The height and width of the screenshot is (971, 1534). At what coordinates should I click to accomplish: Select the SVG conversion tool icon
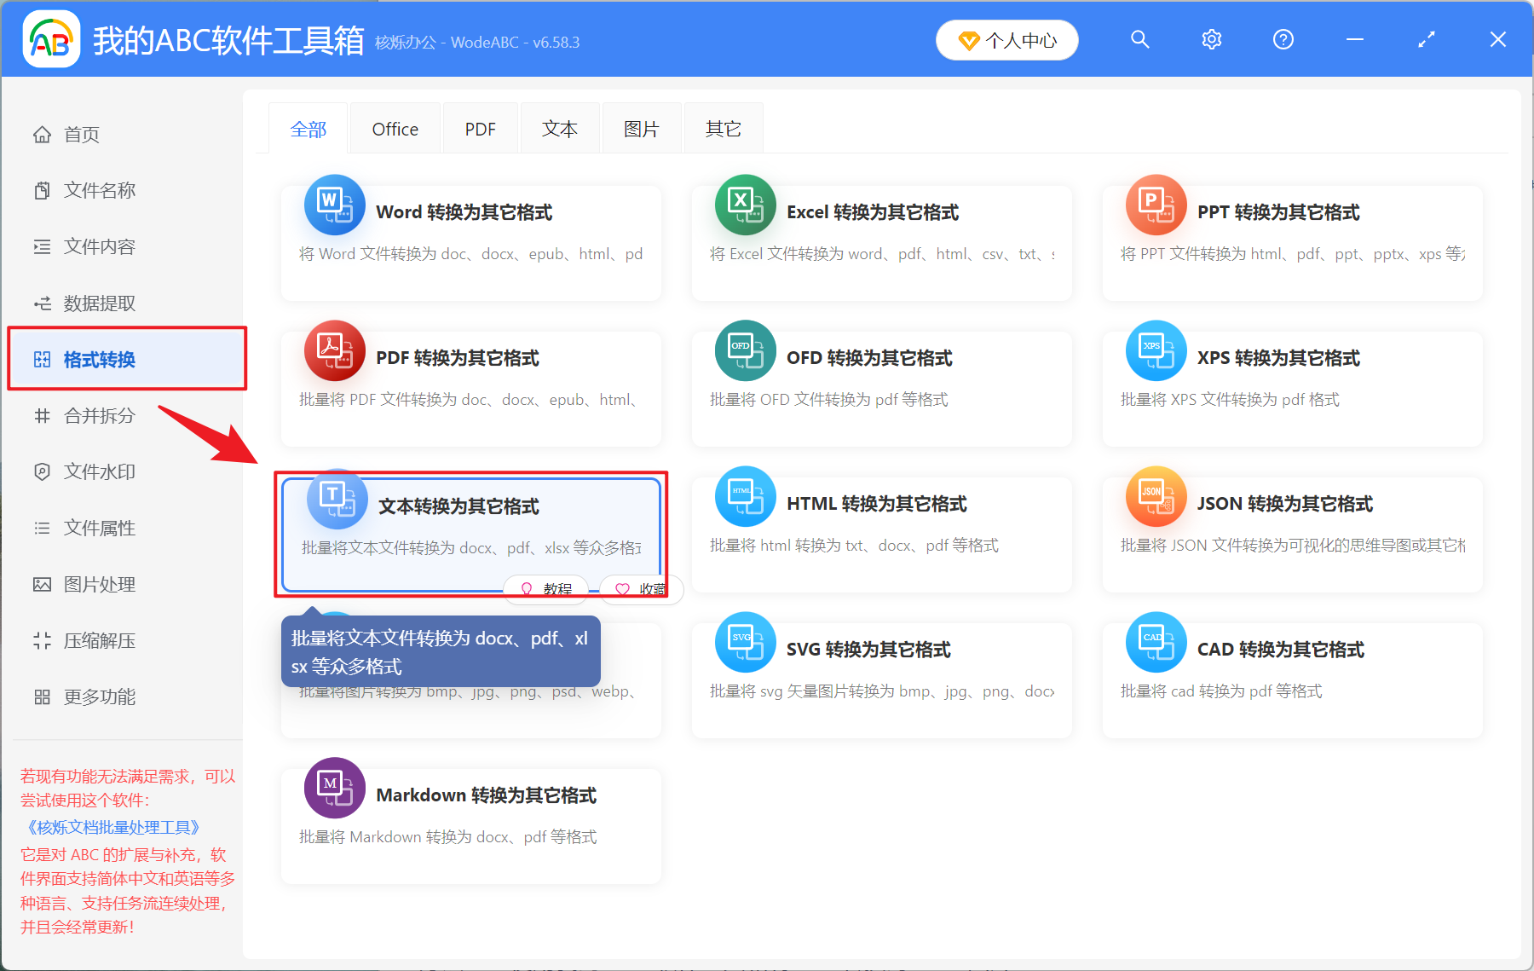point(745,642)
